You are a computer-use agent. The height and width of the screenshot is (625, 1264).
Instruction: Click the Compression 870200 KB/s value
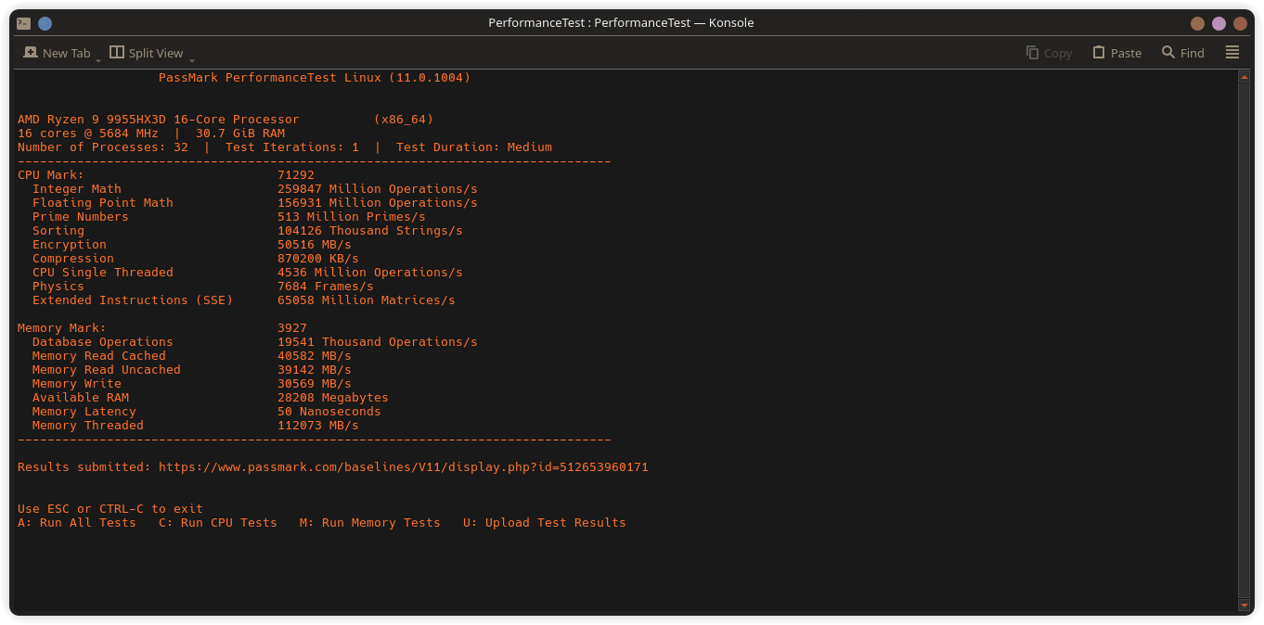[318, 259]
